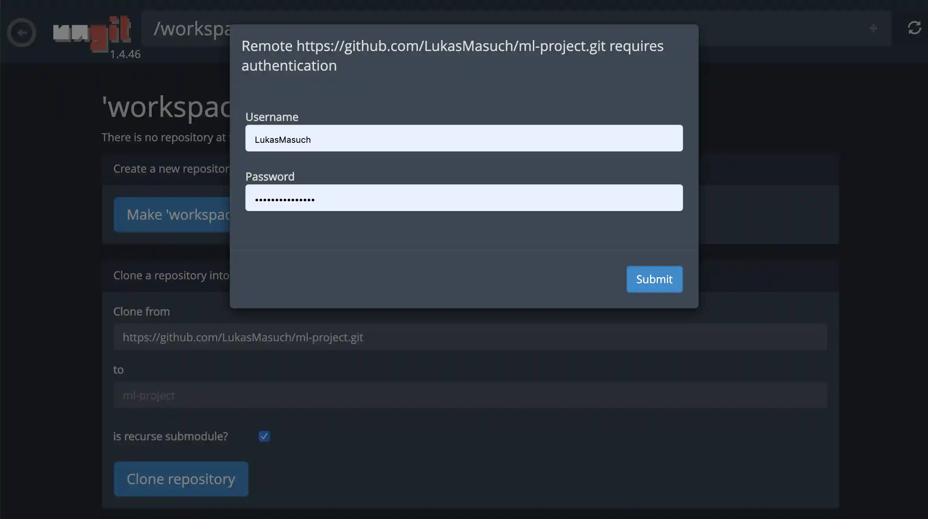
Task: Click the 'Create a new repository' header
Action: [171, 169]
